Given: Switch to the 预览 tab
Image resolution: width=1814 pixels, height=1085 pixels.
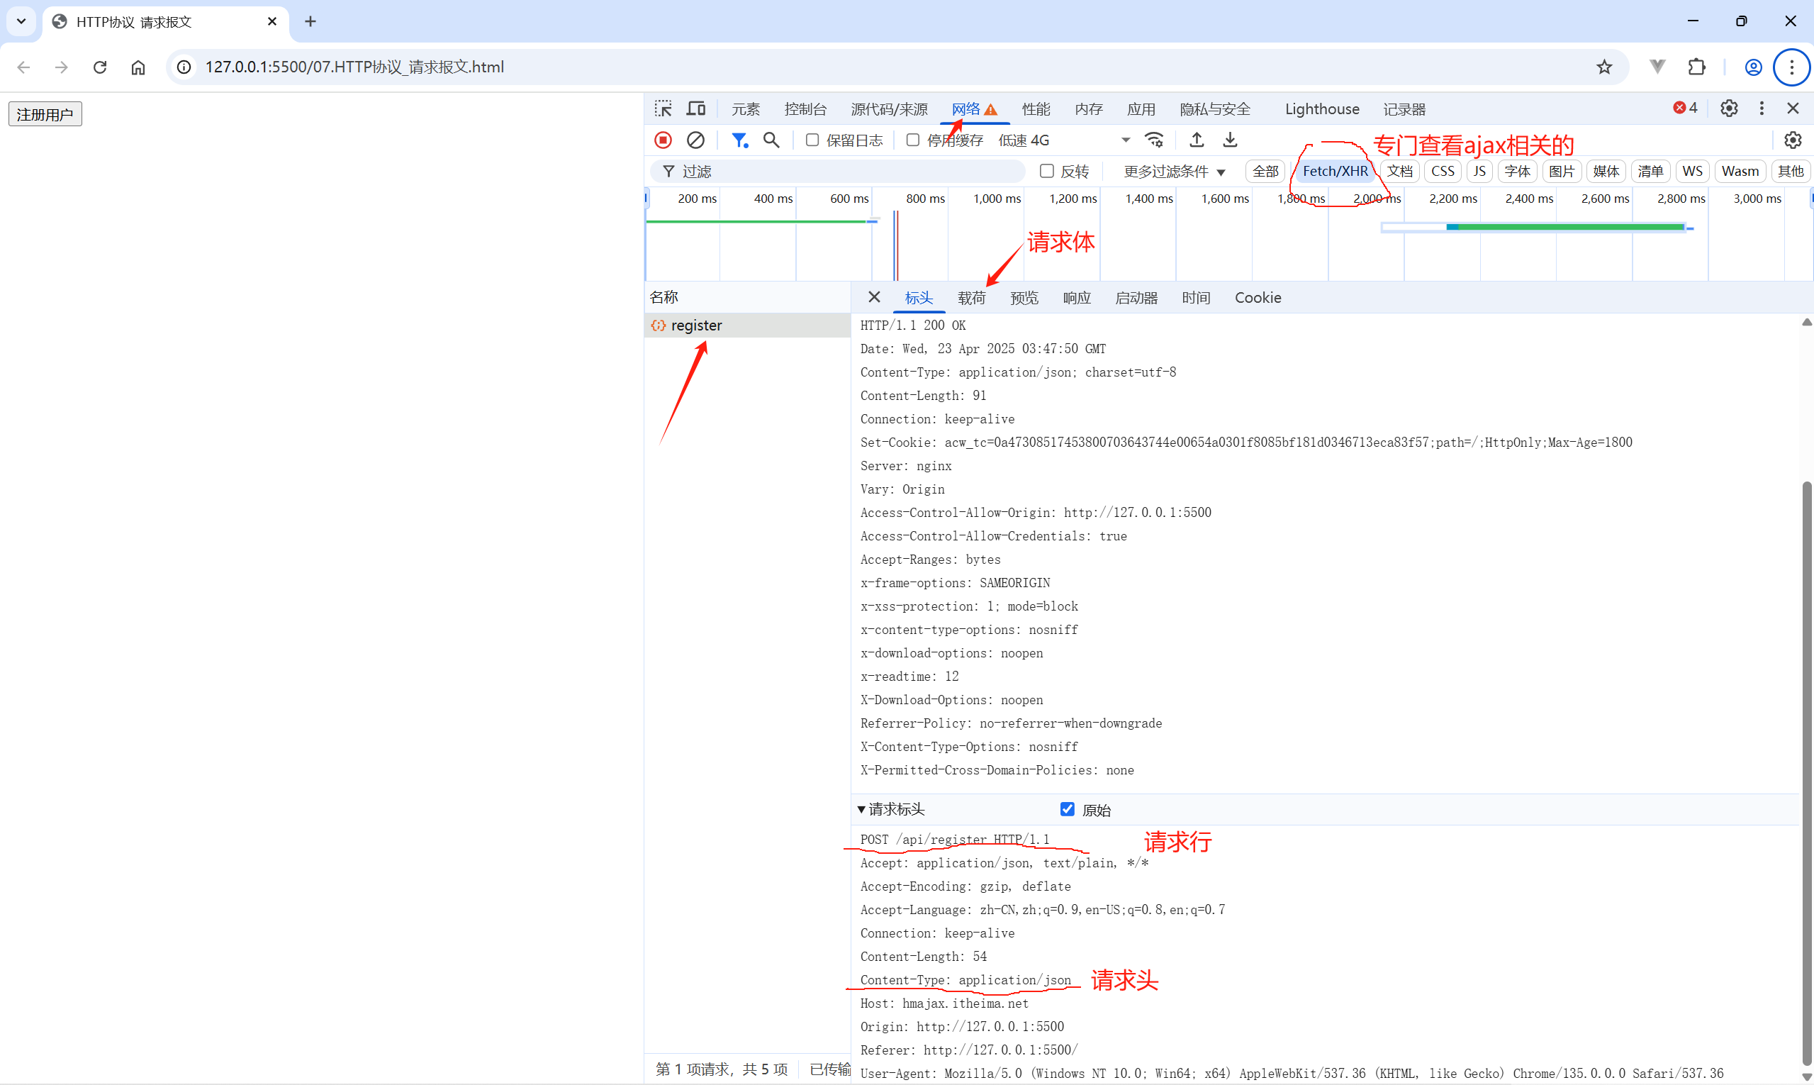Looking at the screenshot, I should 1024,298.
